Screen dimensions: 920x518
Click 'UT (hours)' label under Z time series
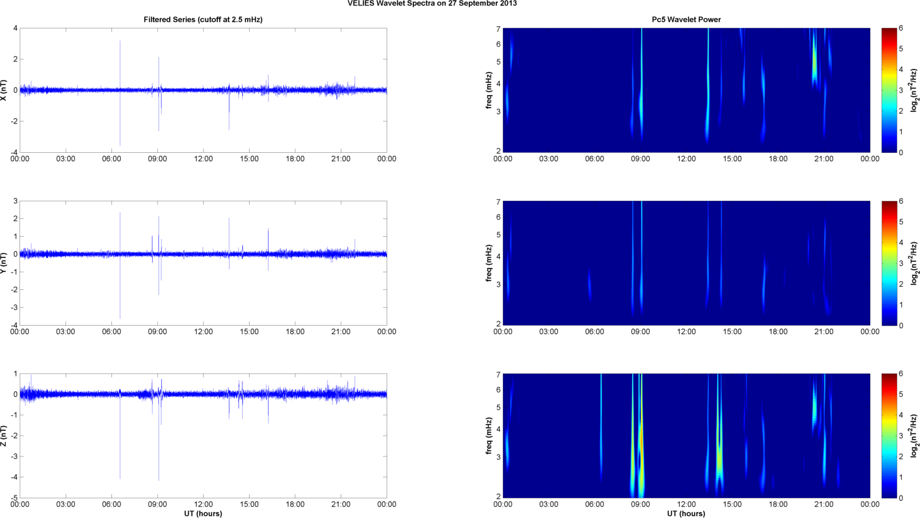tap(203, 514)
